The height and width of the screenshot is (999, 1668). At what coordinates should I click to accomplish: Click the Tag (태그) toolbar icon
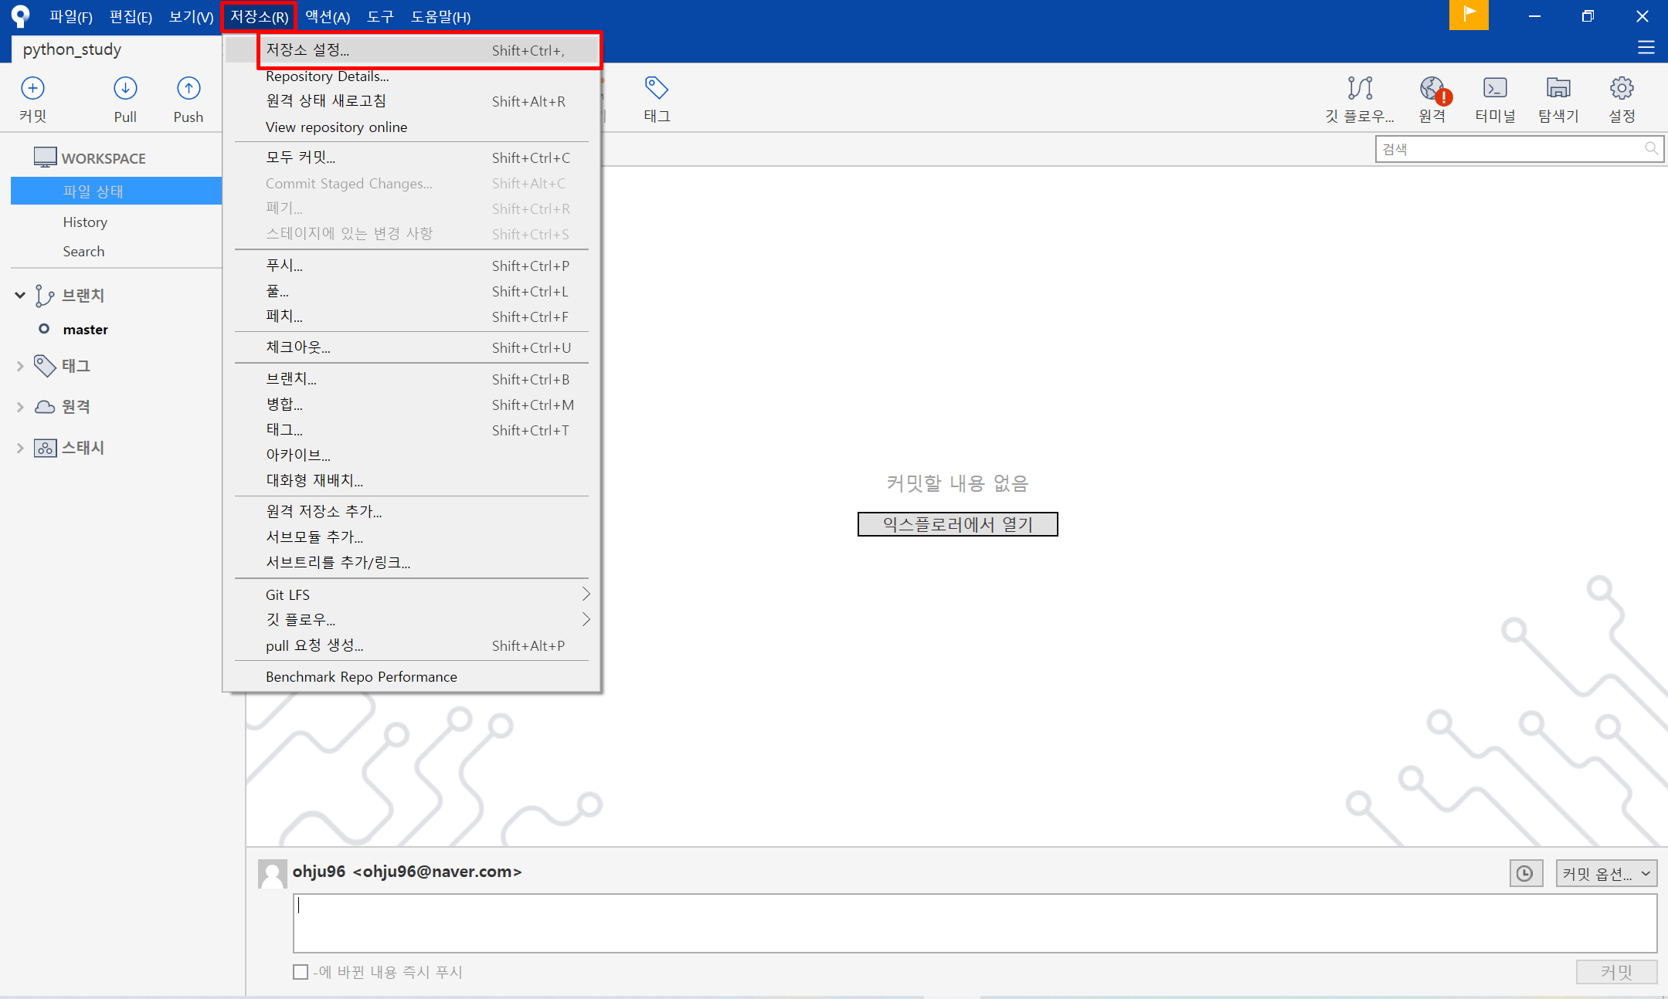[657, 89]
